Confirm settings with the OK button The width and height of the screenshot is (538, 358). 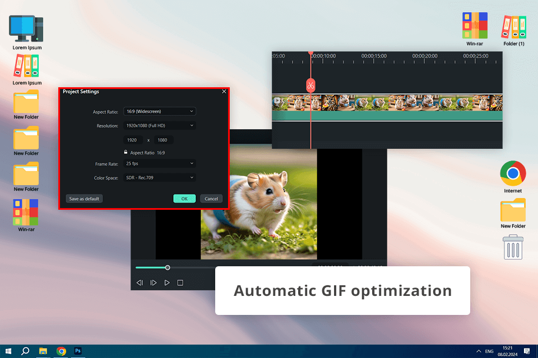[184, 199]
